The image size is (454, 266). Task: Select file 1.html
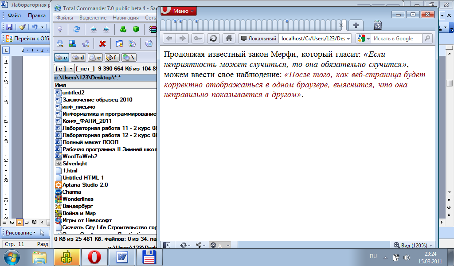(x=70, y=171)
